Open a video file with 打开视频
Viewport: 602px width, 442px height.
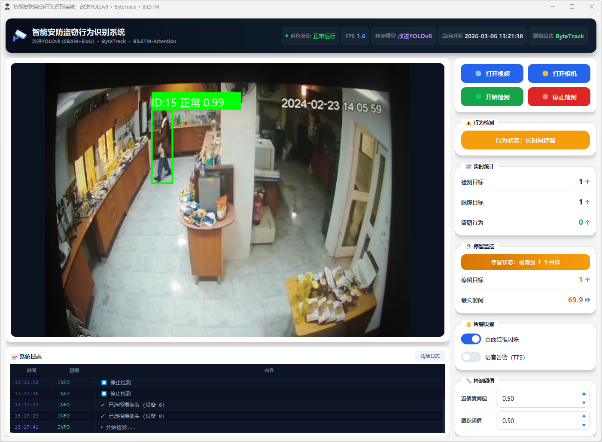pos(492,73)
